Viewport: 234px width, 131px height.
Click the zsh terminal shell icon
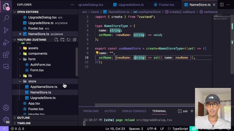pyautogui.click(x=180, y=111)
